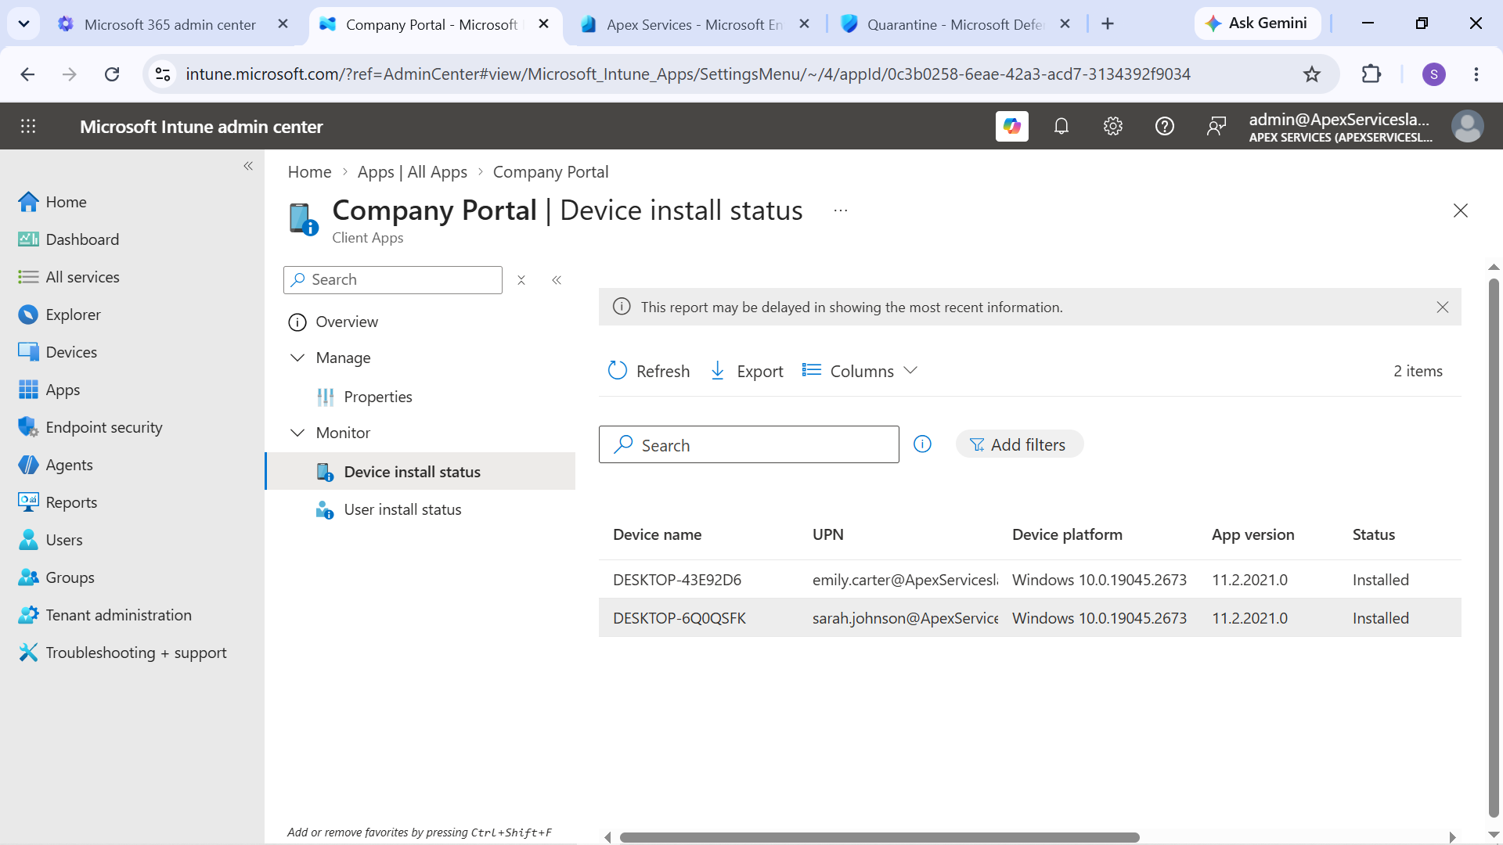Click the horizontal scrollbar thumb
1503x845 pixels.
point(879,837)
